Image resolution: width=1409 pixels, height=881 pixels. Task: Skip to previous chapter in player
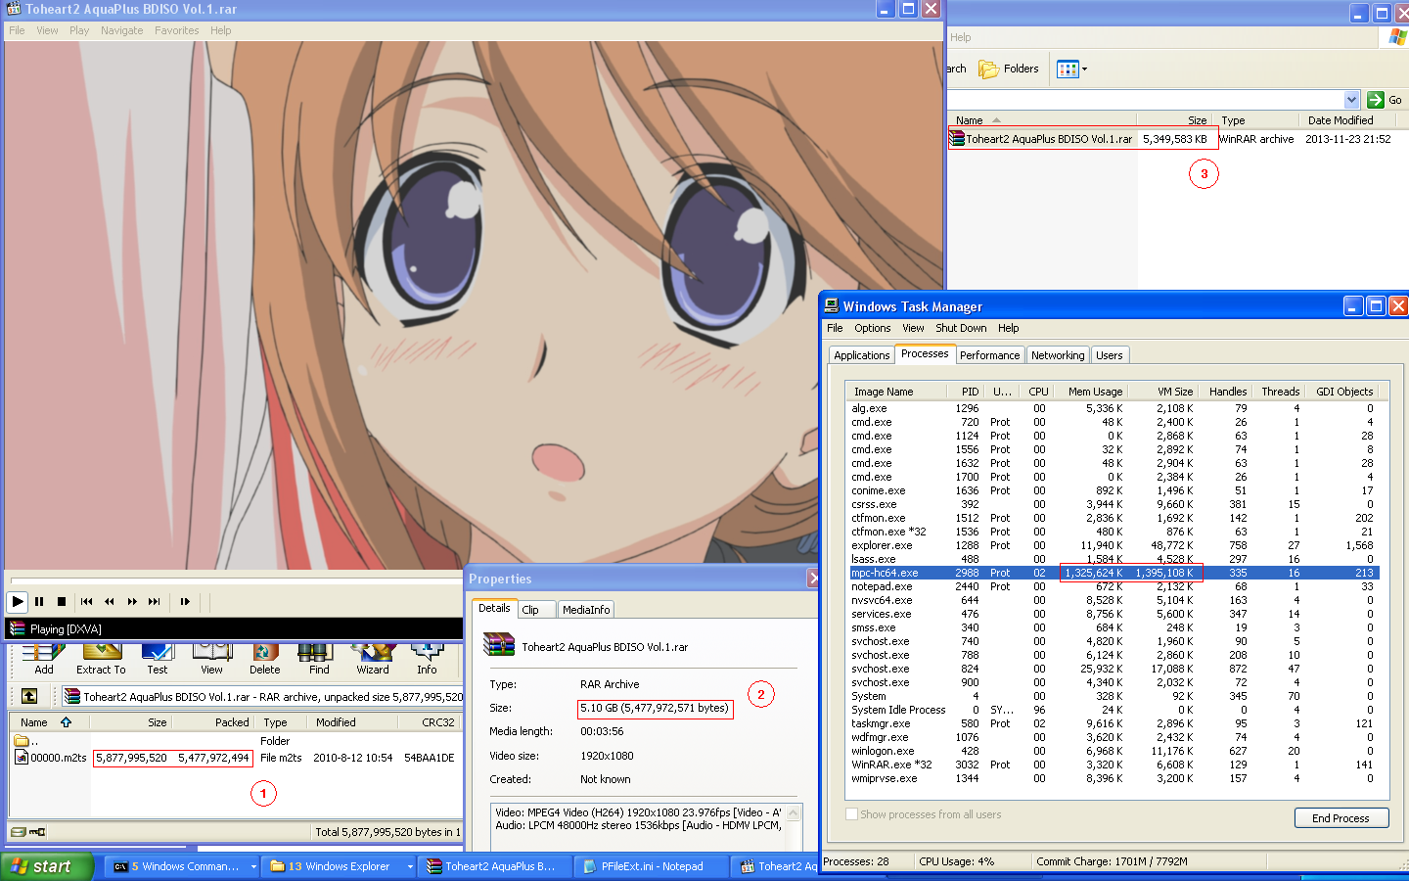tap(86, 601)
